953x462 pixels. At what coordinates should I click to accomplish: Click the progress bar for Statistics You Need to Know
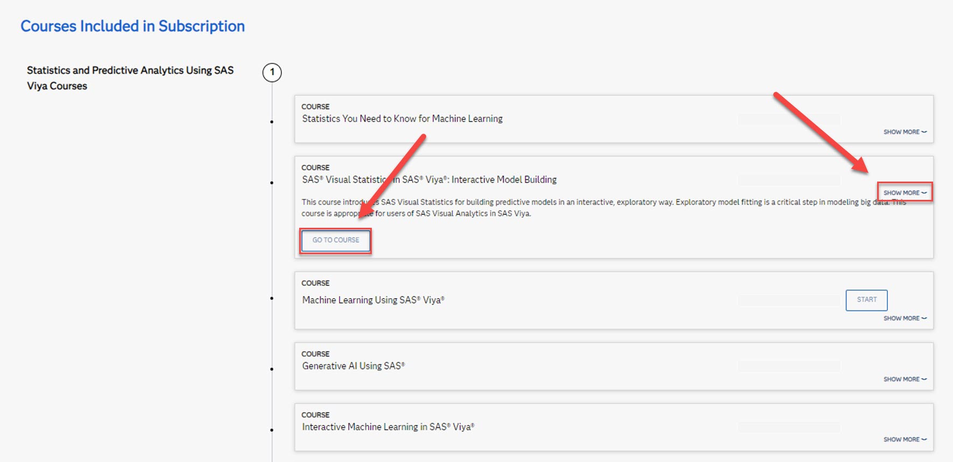coord(789,119)
